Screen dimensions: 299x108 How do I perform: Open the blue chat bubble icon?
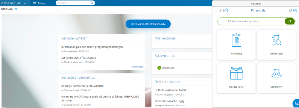296,104
